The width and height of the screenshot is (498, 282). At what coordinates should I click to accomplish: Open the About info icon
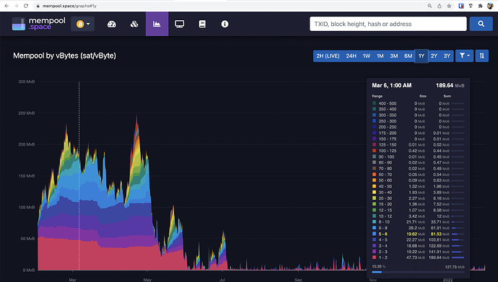click(x=225, y=24)
